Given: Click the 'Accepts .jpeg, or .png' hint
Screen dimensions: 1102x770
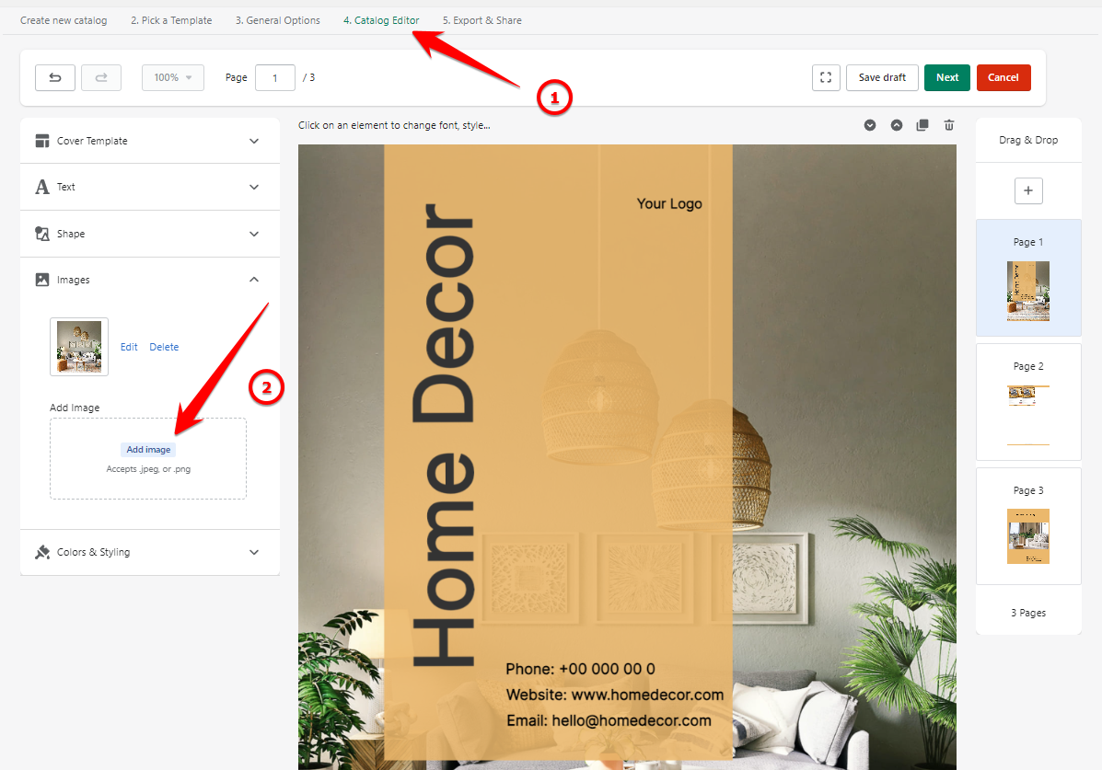Looking at the screenshot, I should pyautogui.click(x=148, y=469).
